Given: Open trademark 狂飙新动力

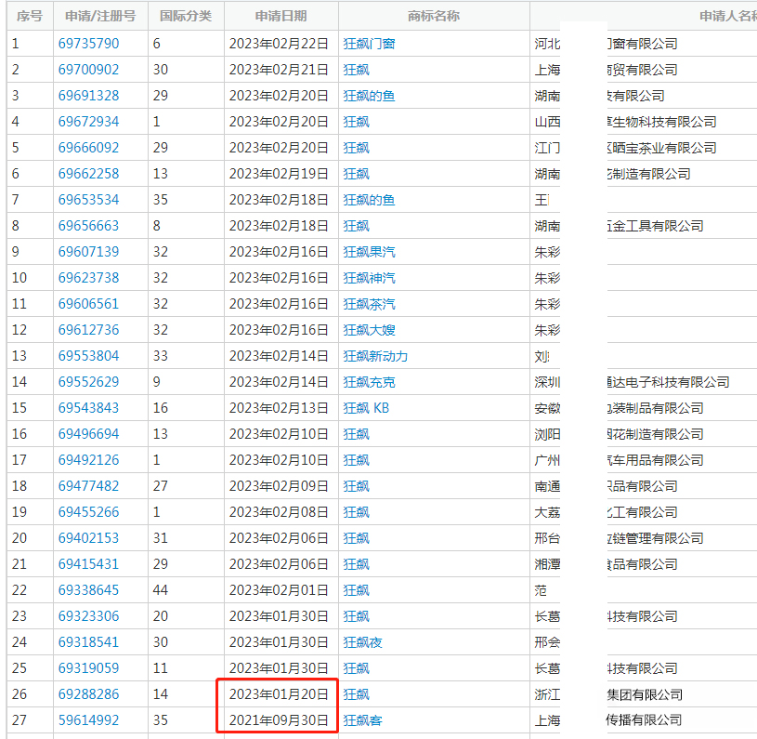Looking at the screenshot, I should pyautogui.click(x=375, y=356).
